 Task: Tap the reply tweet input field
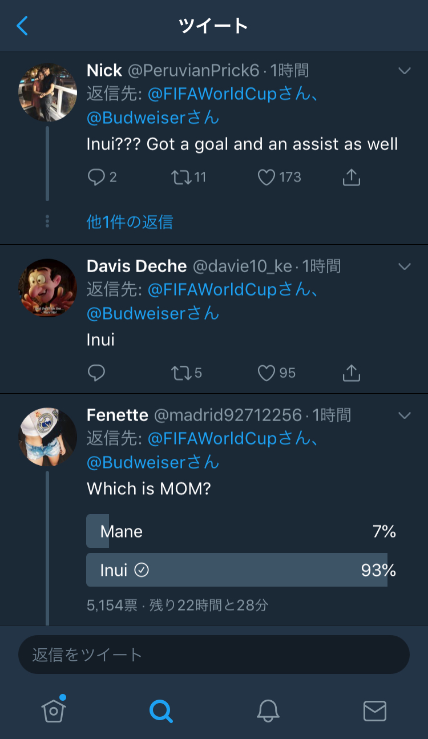[x=213, y=655]
